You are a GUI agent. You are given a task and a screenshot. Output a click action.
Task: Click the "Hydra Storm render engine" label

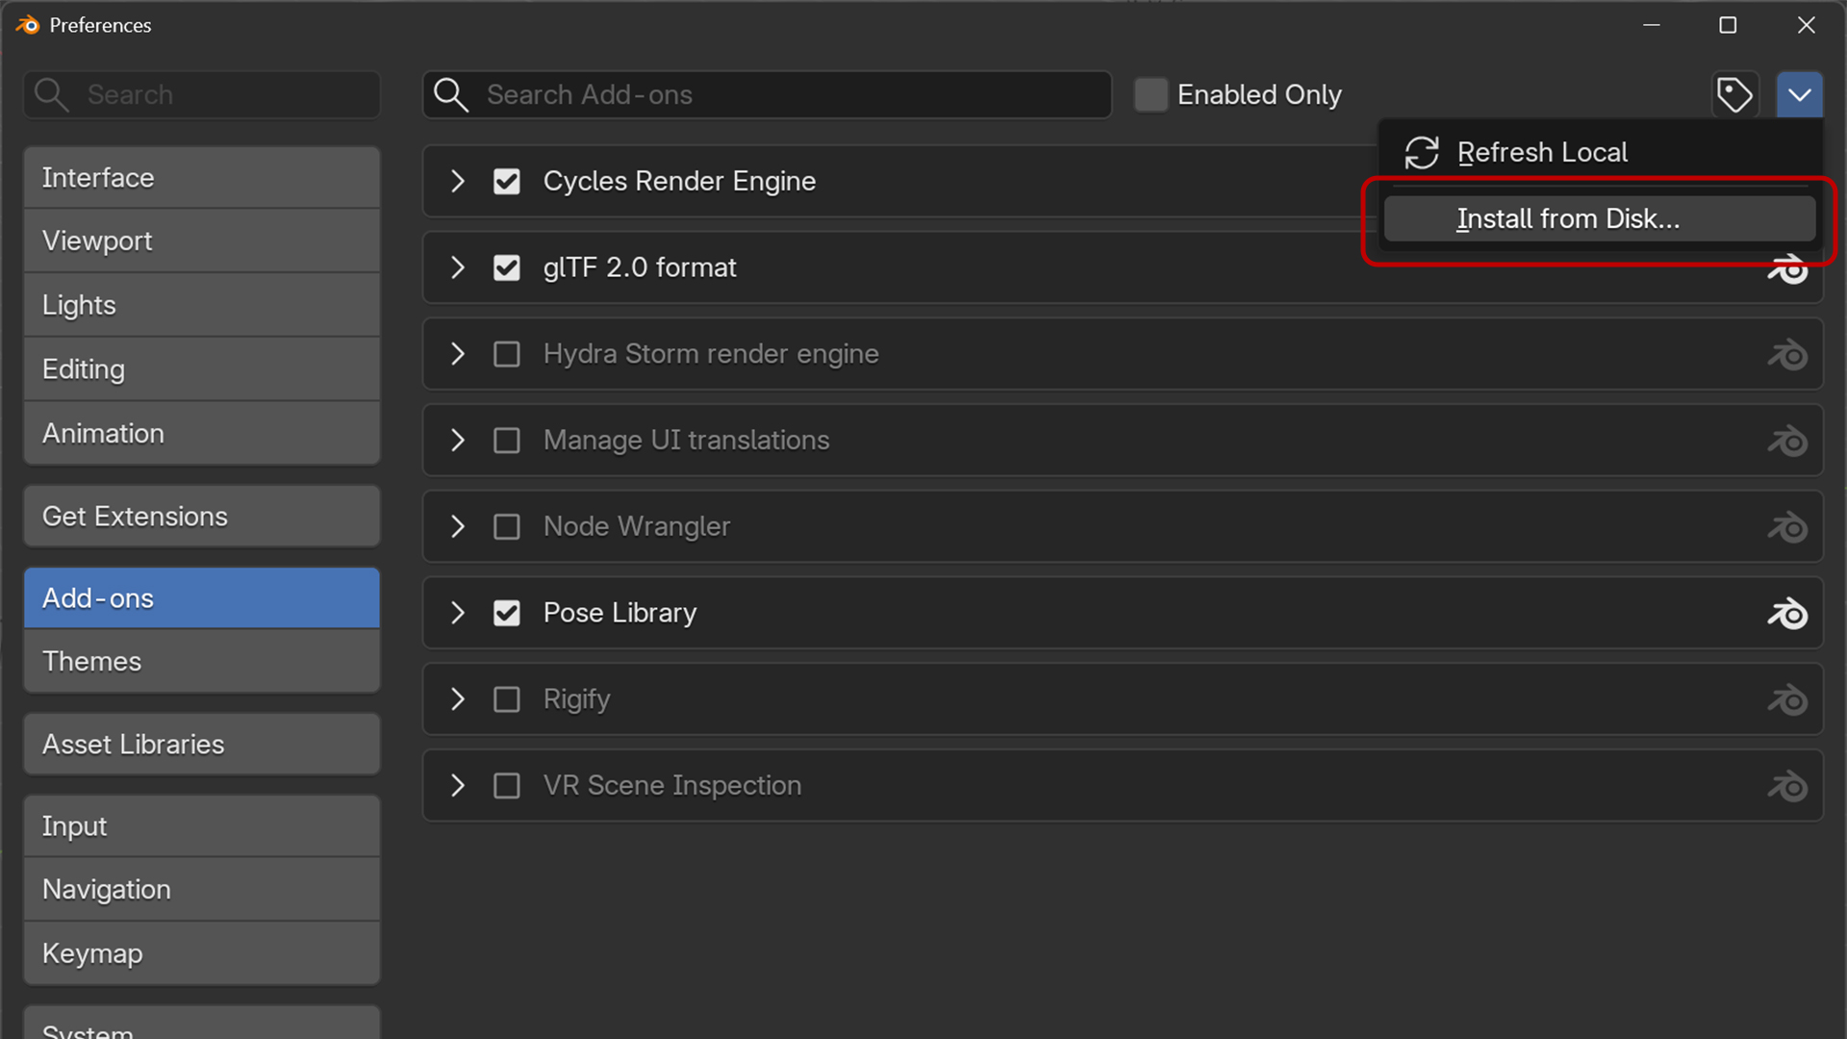[x=711, y=354]
